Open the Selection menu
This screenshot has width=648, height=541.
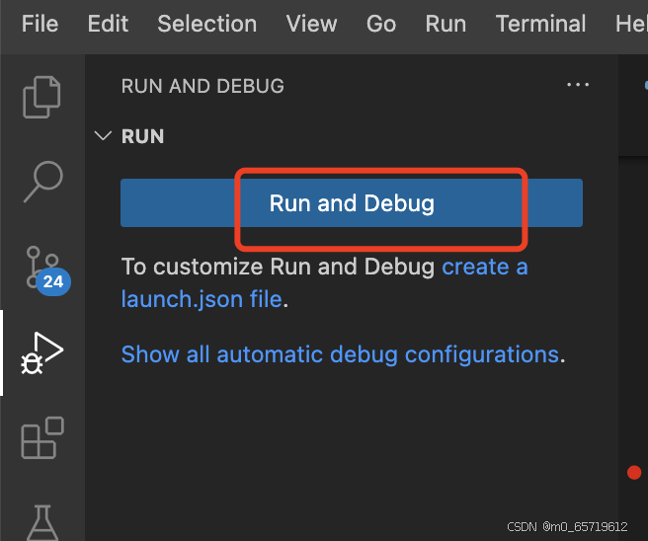pyautogui.click(x=207, y=24)
